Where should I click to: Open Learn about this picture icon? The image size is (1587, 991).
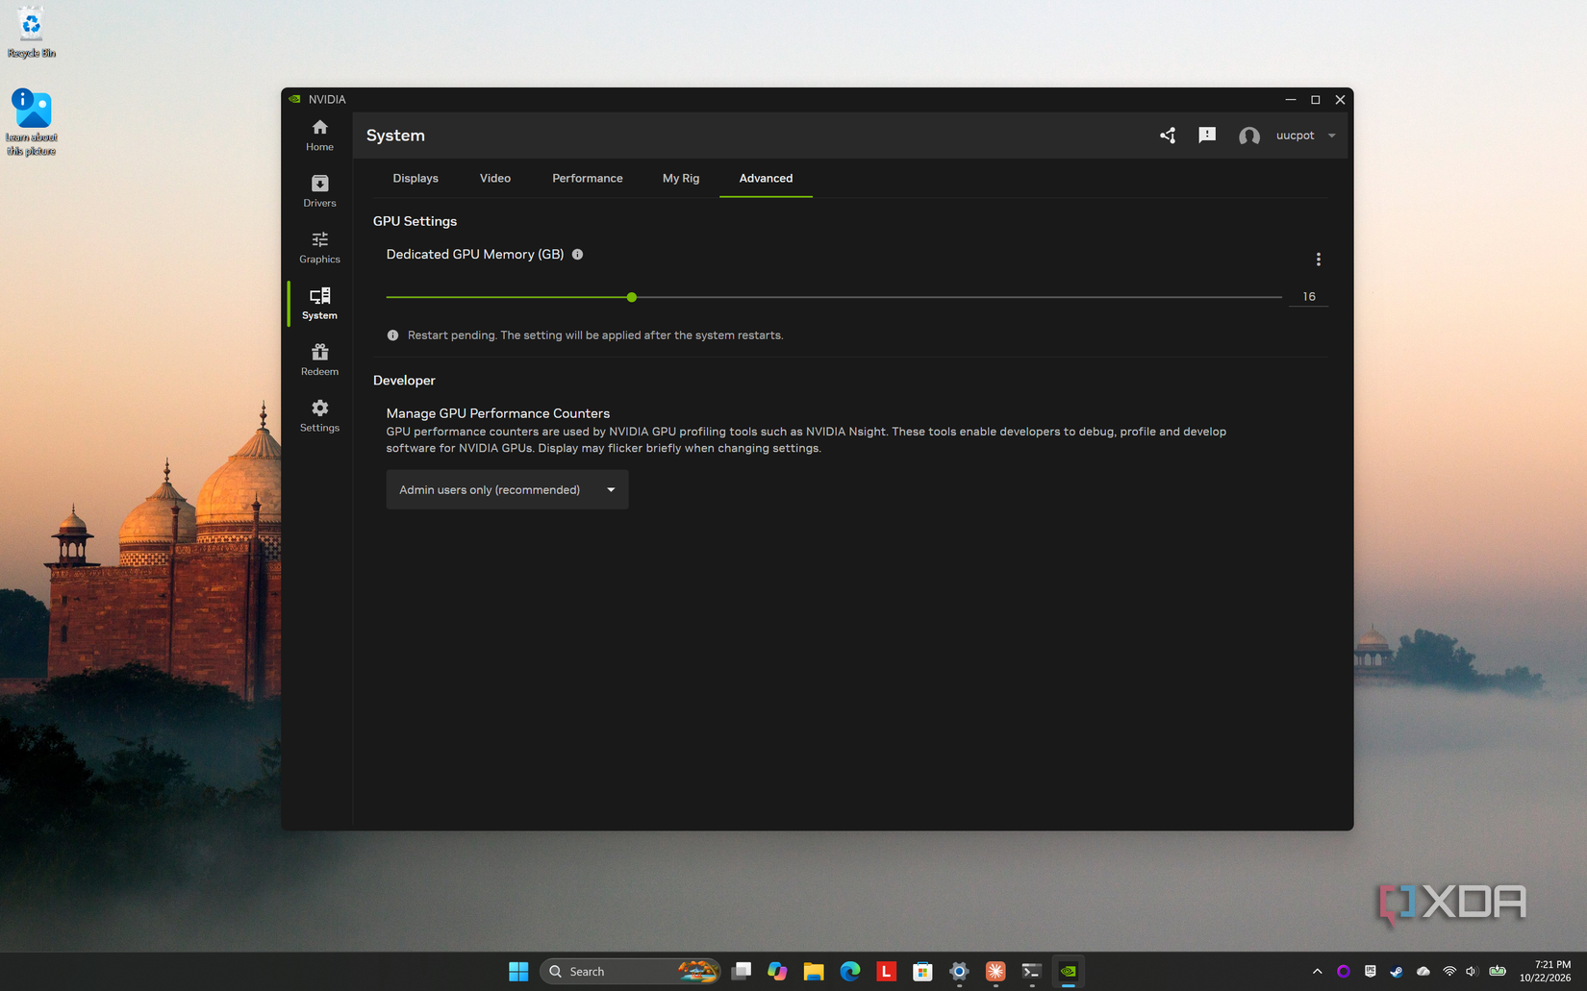32,122
